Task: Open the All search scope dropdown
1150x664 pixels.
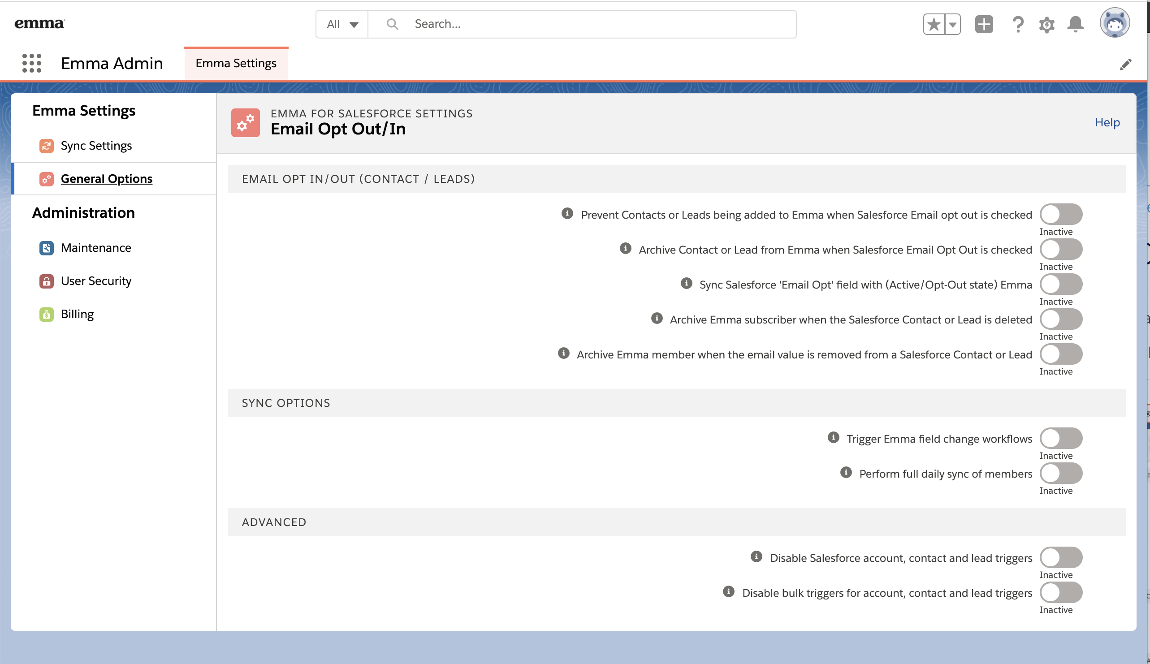Action: (x=342, y=24)
